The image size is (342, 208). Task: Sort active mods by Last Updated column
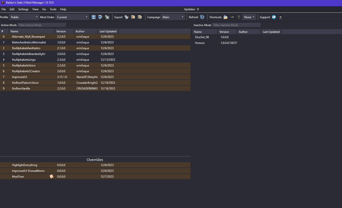(x=108, y=31)
